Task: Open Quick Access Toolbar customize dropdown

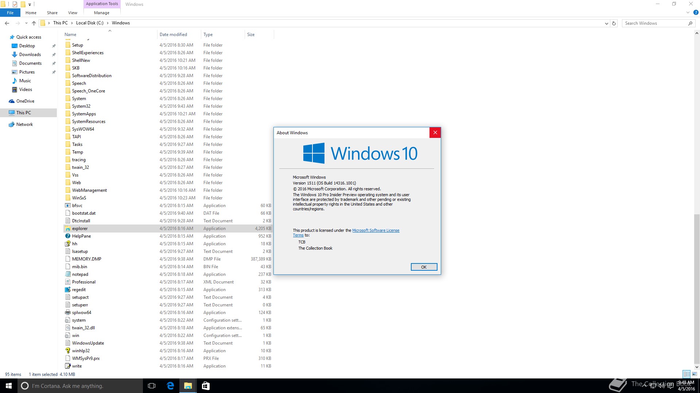Action: pos(30,4)
